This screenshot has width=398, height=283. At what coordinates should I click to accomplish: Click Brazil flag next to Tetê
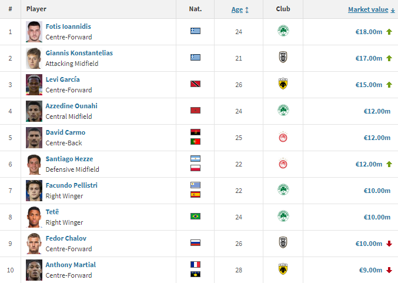[x=195, y=217]
